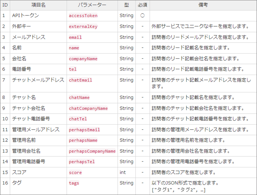Select the chatCompanyName parameter
The image size is (257, 195).
pyautogui.click(x=88, y=108)
